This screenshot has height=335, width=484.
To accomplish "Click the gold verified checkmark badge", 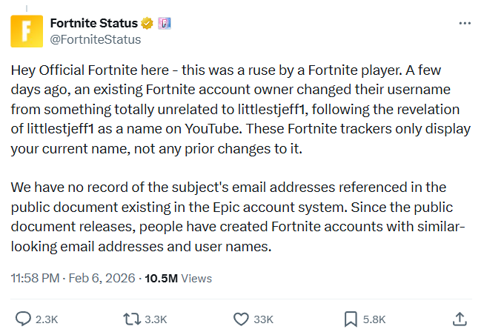I will click(x=148, y=23).
